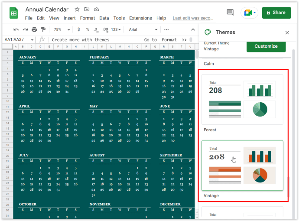Open the View menu
Viewport: 299px width, 221px height.
click(54, 18)
